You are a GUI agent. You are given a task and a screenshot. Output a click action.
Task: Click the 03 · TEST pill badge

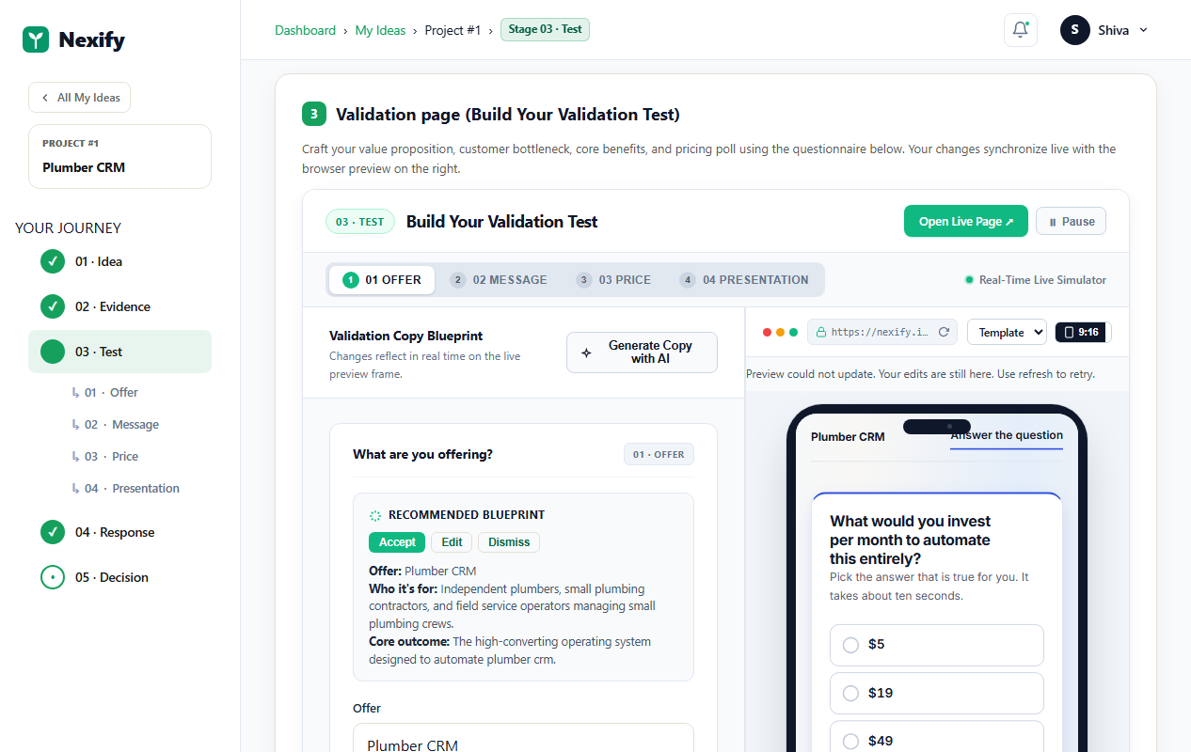(x=360, y=222)
